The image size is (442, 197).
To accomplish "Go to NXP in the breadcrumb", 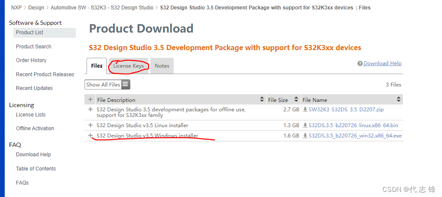I will click(x=16, y=8).
